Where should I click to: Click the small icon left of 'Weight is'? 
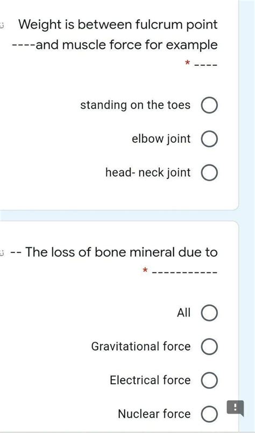pos(2,26)
